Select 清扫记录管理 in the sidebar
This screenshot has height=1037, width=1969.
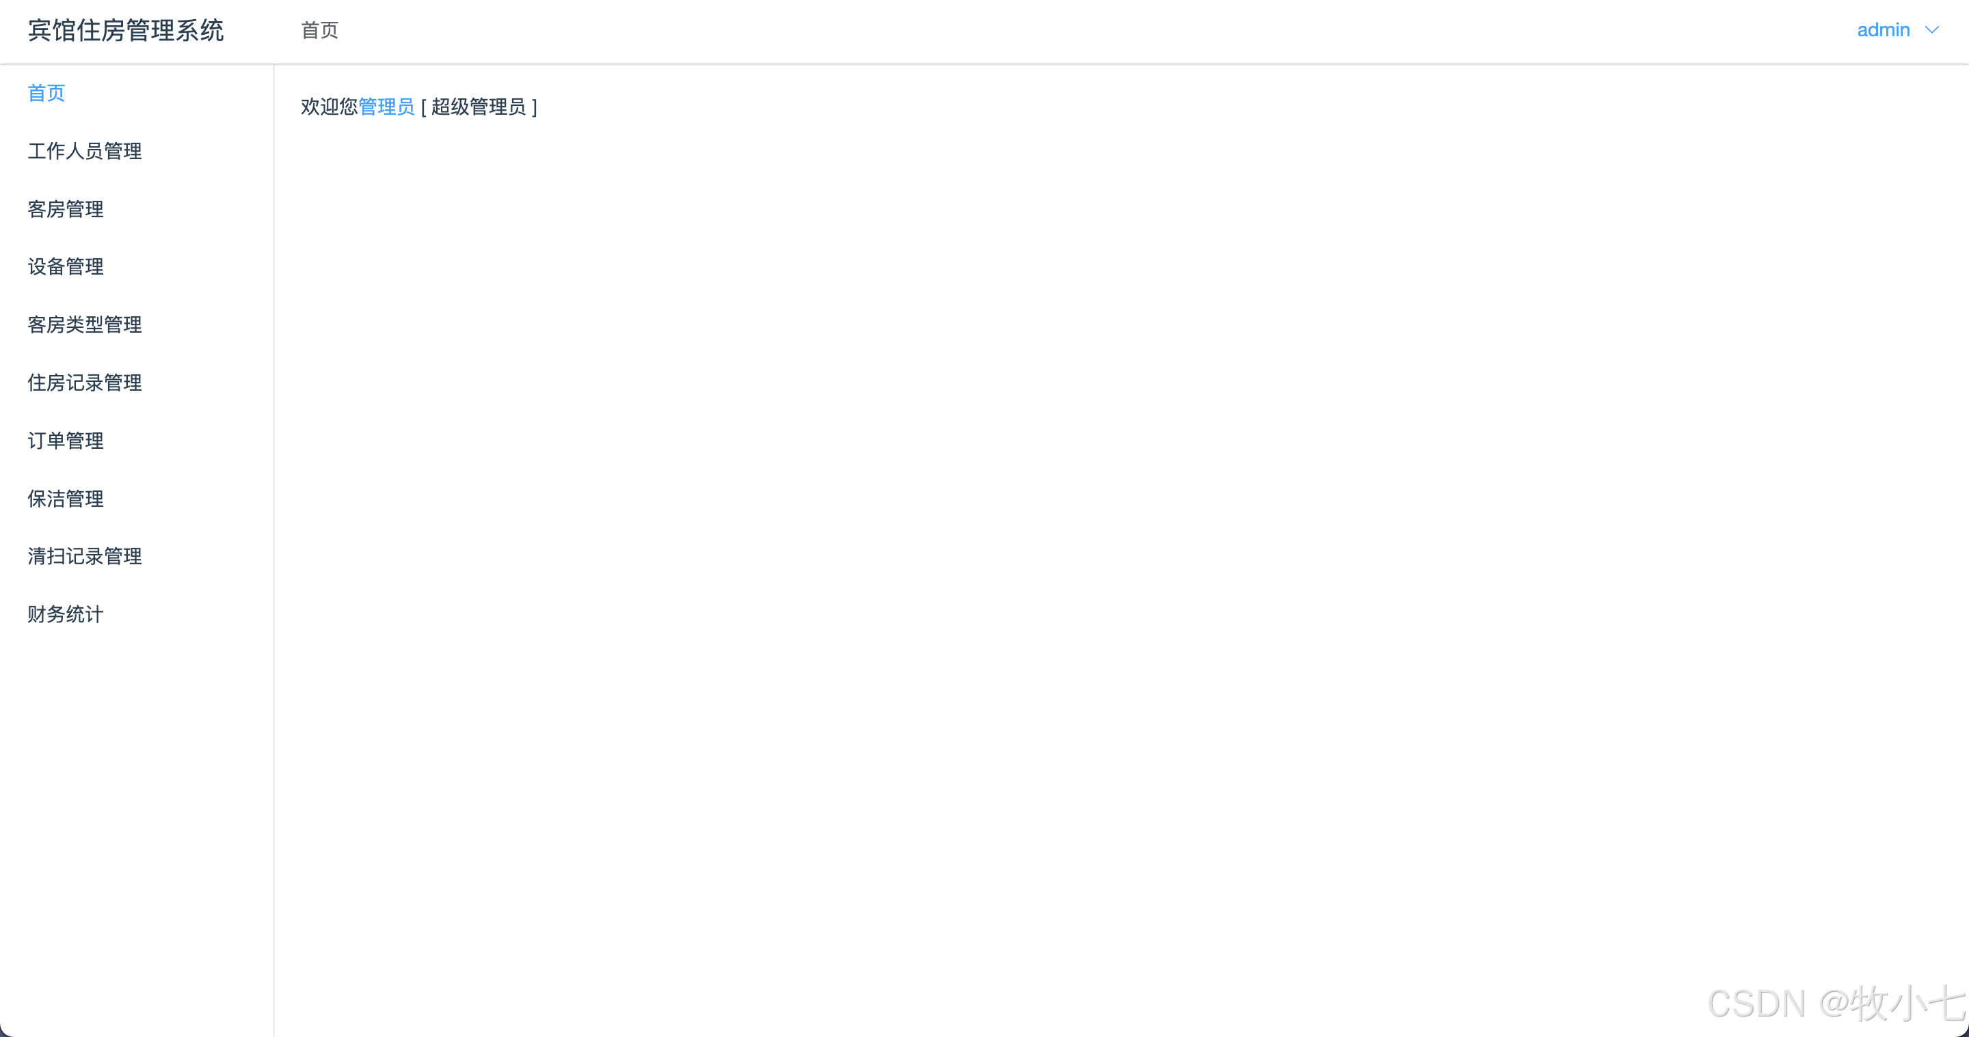pyautogui.click(x=85, y=556)
